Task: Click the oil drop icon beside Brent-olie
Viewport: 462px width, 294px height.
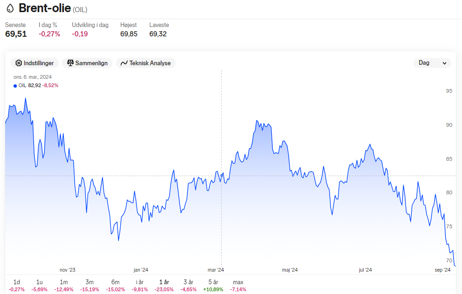Action: [x=10, y=8]
